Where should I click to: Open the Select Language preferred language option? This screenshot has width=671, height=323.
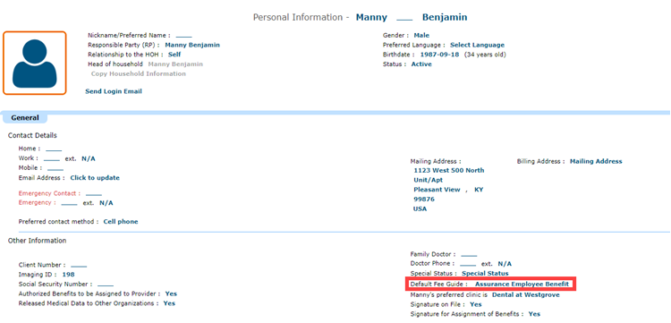477,45
